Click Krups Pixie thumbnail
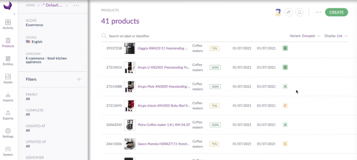The width and height of the screenshot is (357, 160). point(130,86)
